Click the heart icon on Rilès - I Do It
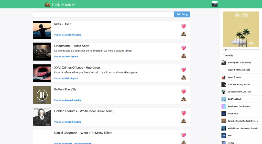This screenshot has height=144, width=262. (x=183, y=26)
